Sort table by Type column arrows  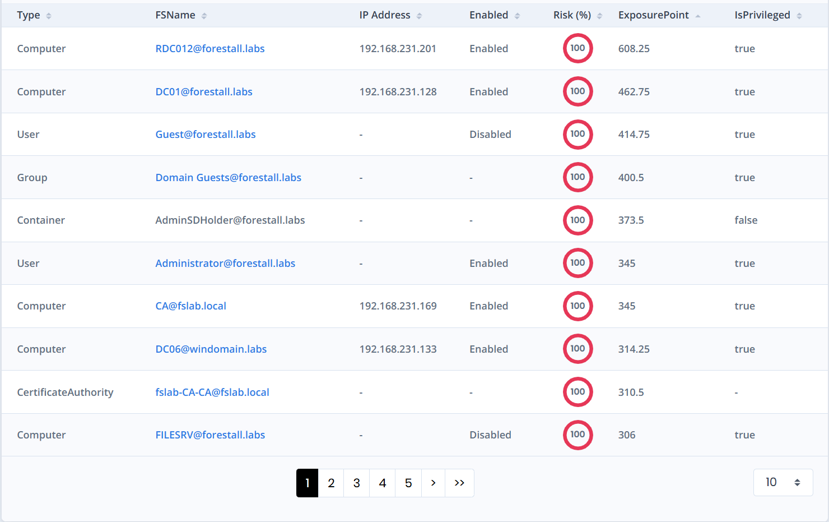49,16
